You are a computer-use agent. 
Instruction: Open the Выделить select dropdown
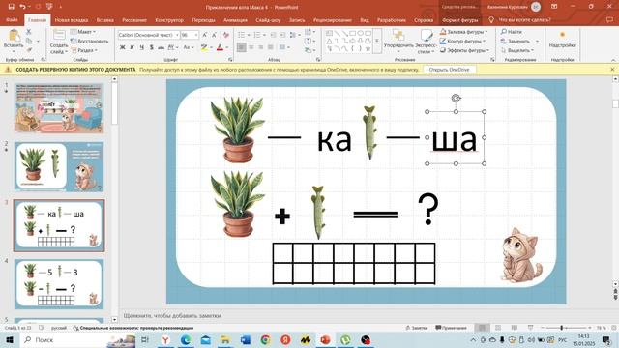point(517,50)
